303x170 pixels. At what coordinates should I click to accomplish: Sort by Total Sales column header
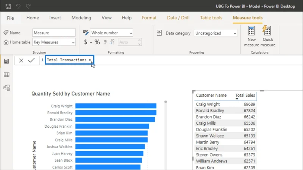(x=245, y=95)
